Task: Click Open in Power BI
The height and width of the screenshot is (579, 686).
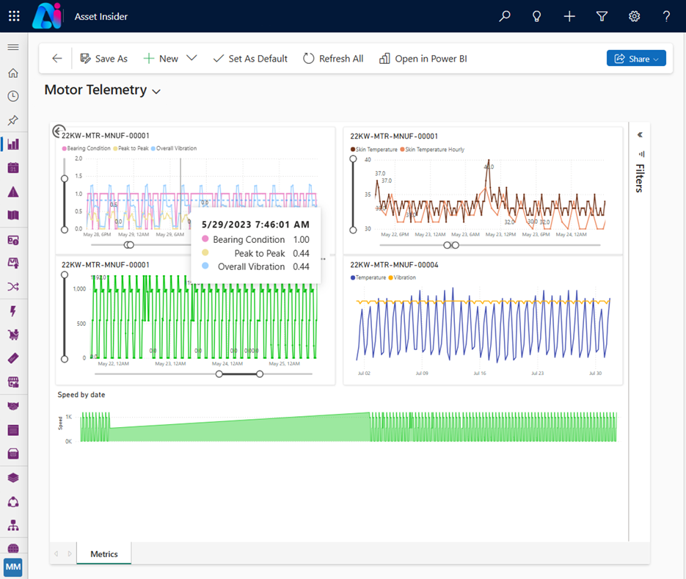Action: pyautogui.click(x=423, y=59)
